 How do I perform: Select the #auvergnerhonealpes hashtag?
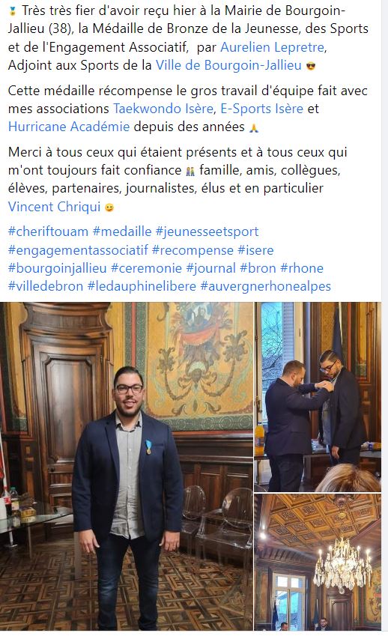[266, 286]
